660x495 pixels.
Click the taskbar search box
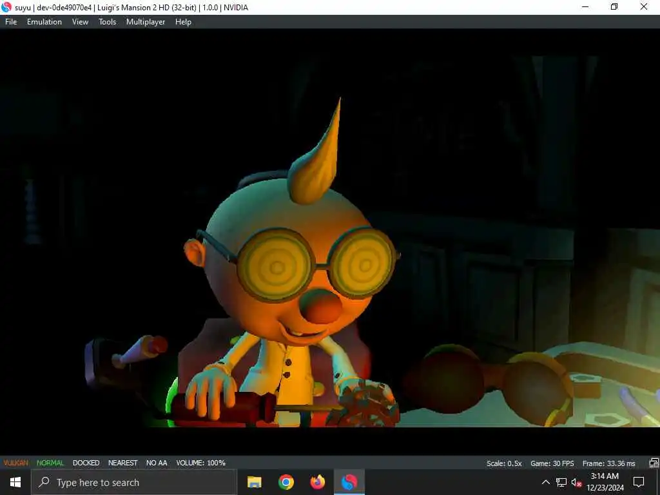pos(134,482)
